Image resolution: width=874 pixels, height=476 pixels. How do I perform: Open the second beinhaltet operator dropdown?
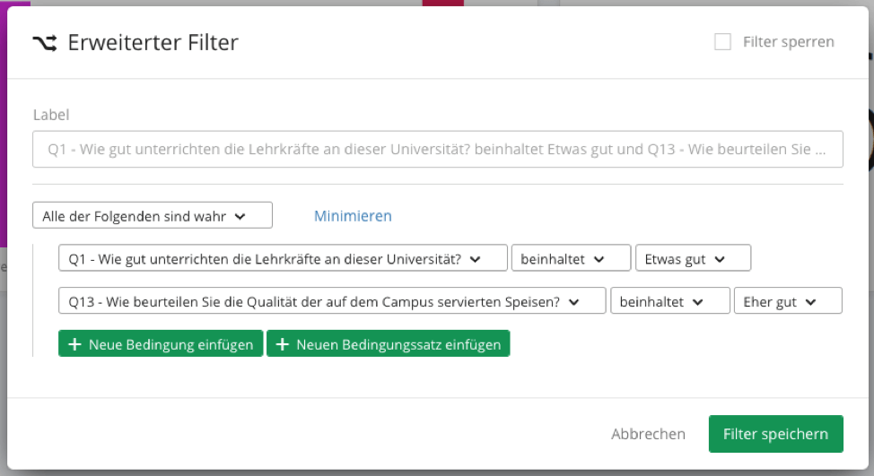click(669, 301)
